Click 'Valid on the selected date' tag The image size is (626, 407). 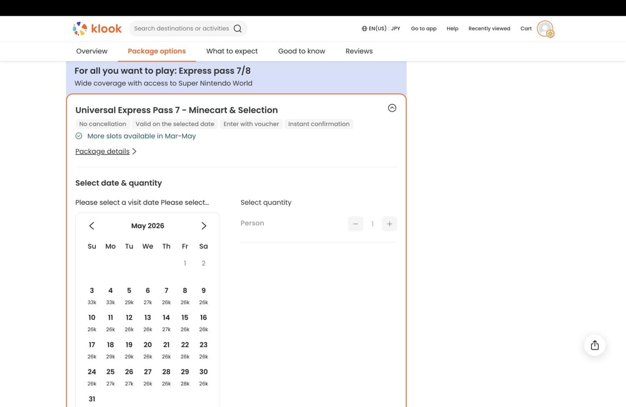coord(175,124)
